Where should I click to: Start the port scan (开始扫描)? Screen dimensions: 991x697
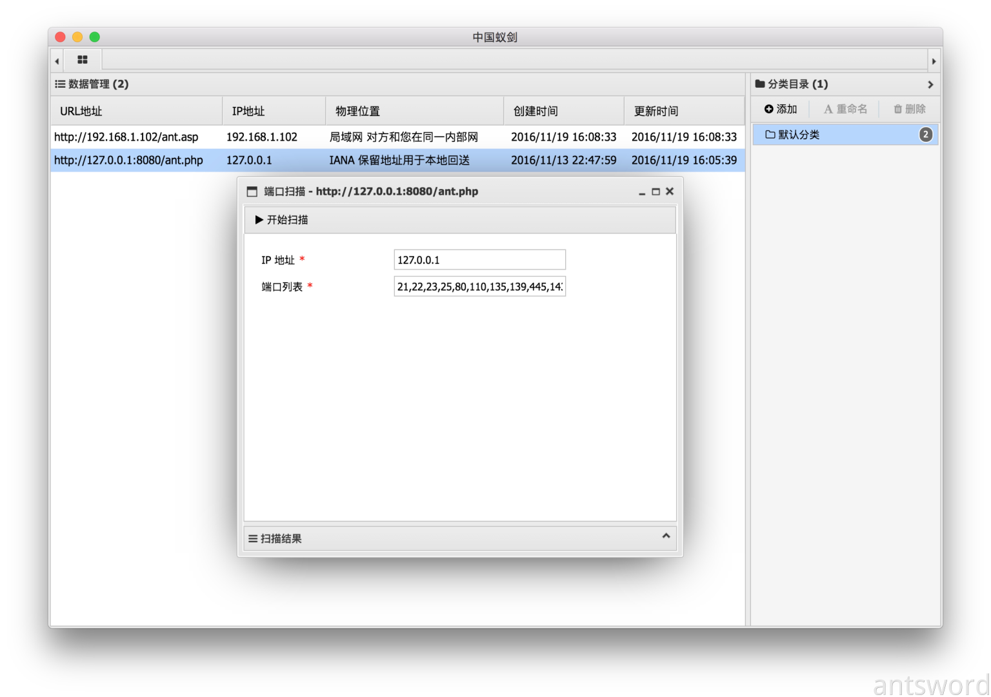click(x=282, y=220)
